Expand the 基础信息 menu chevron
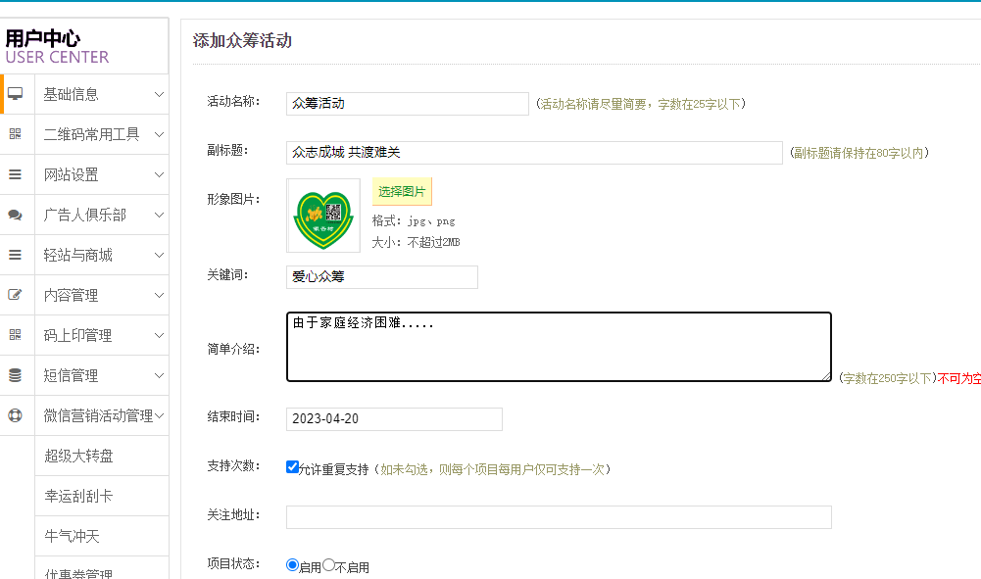The width and height of the screenshot is (981, 579). 159,94
